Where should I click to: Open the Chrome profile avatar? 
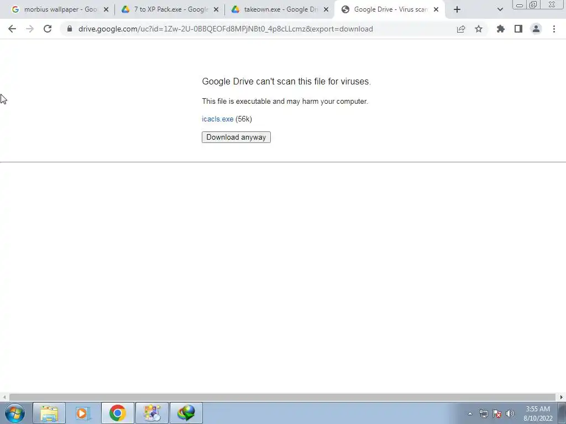tap(536, 29)
